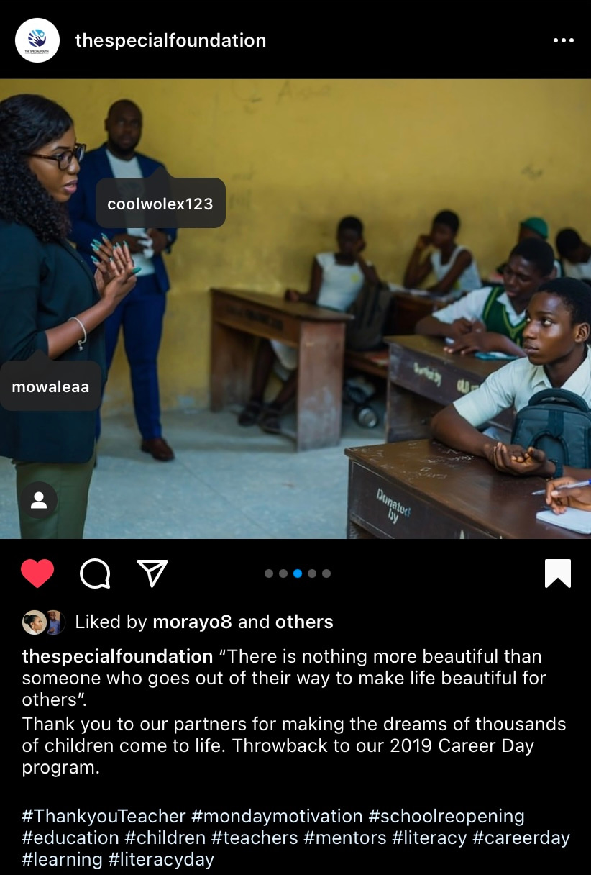The image size is (591, 875).
Task: Open thespecialfoundation username in header
Action: [170, 40]
